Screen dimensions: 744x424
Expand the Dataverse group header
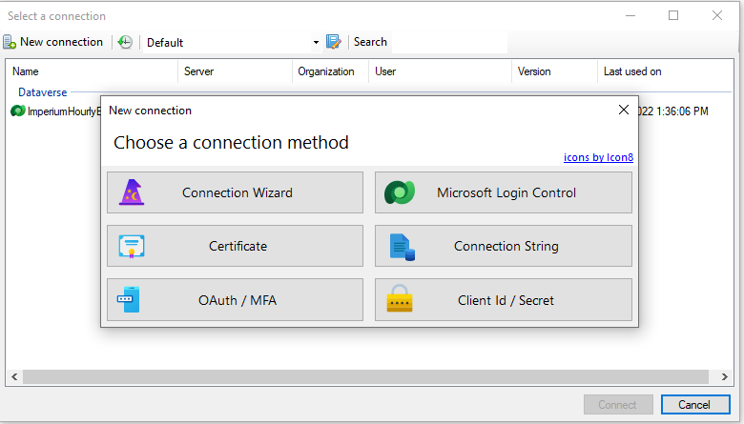44,92
